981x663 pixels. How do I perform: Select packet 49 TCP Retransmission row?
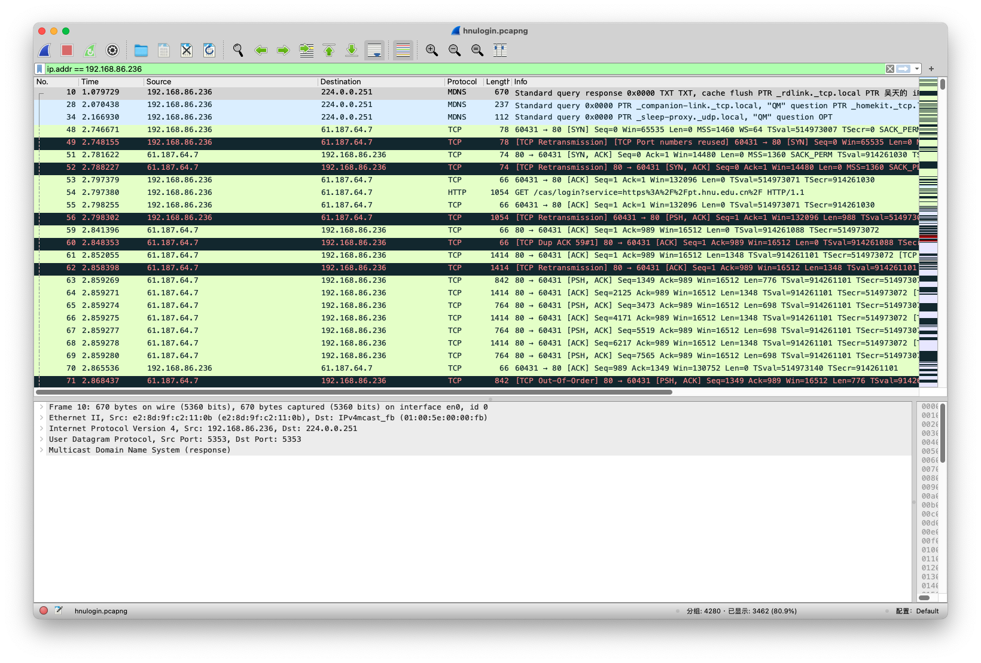point(476,143)
